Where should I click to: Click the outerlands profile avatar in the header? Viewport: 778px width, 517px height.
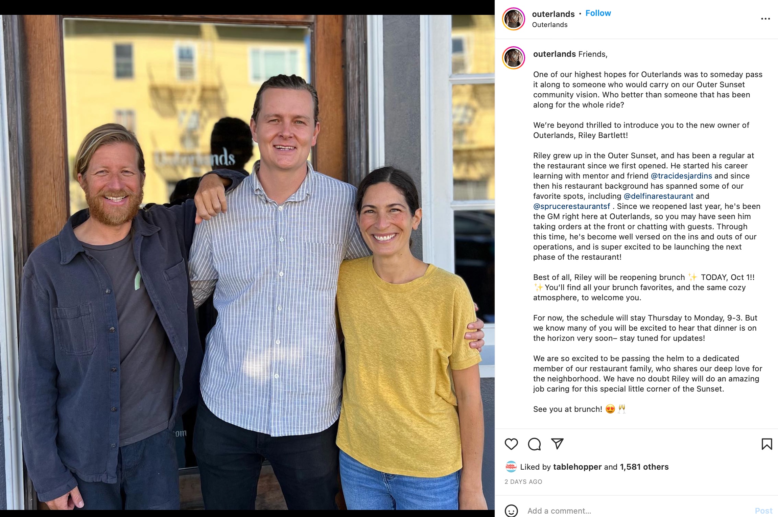513,19
